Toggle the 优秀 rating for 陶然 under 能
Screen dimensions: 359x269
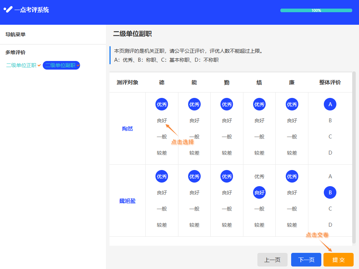pos(194,104)
